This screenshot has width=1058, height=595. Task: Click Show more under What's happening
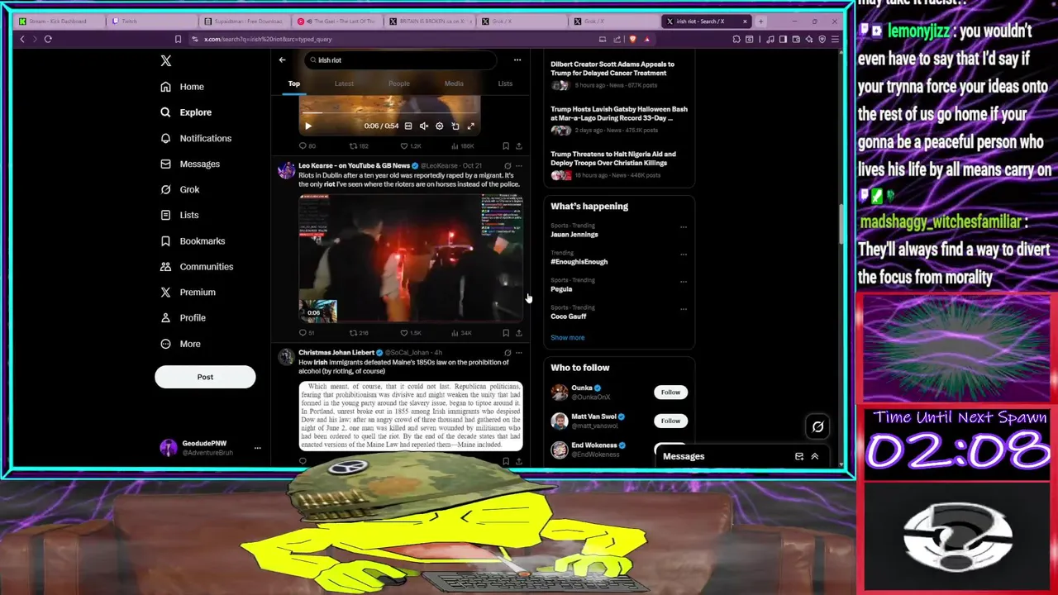tap(568, 337)
